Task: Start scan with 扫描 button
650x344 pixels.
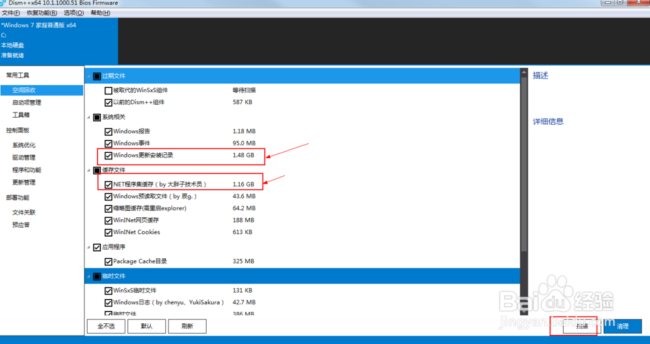Action: pos(582,326)
